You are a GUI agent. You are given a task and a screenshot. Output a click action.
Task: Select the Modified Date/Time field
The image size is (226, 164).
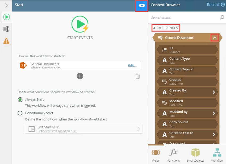[187, 103]
